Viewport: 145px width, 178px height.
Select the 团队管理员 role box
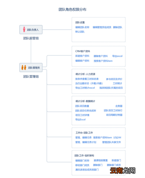point(31,67)
